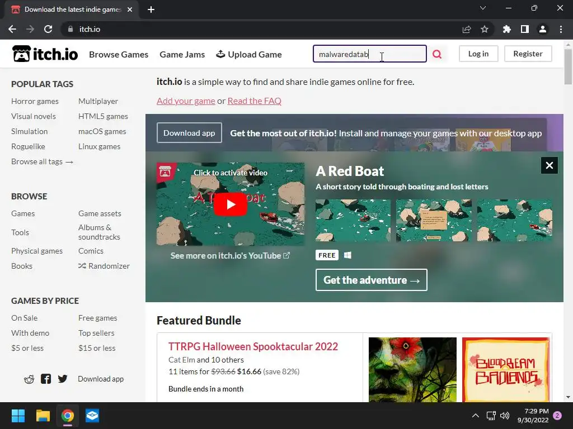Open the Chrome profile avatar icon
The height and width of the screenshot is (429, 573).
coord(543,29)
